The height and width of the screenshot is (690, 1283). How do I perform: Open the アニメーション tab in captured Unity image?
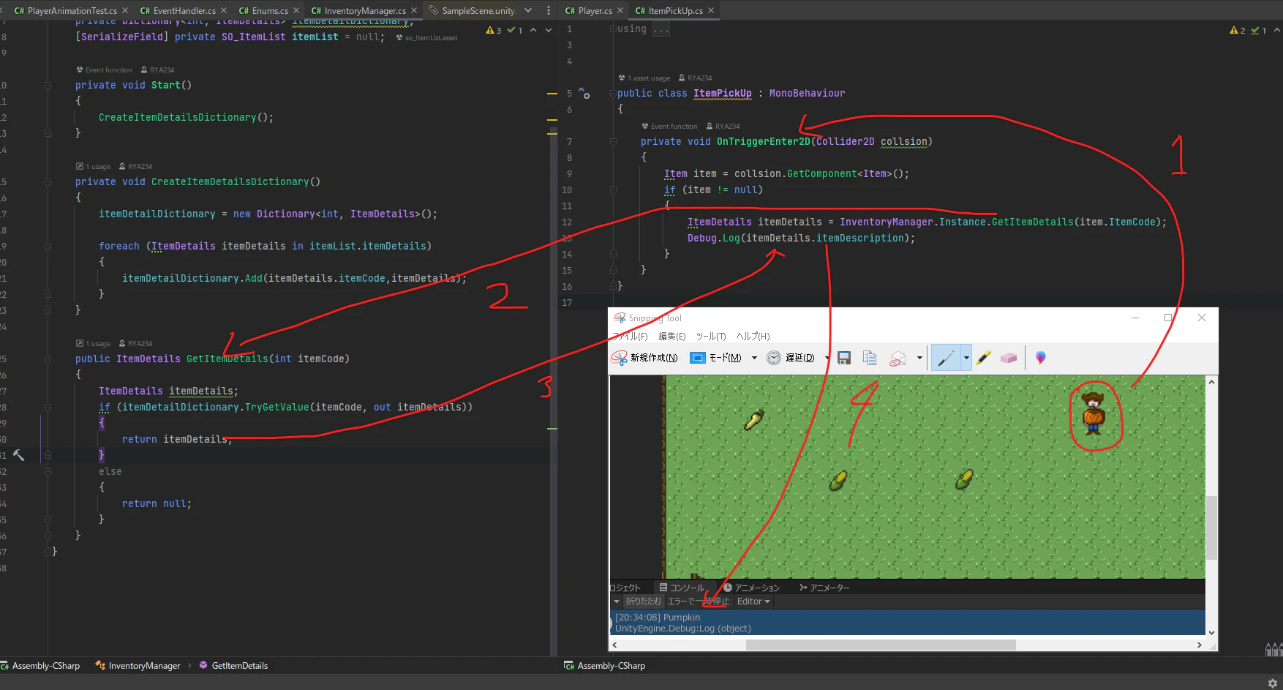[x=751, y=588]
